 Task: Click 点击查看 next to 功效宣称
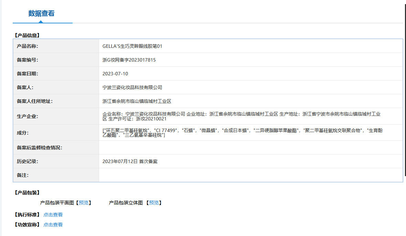point(53,225)
